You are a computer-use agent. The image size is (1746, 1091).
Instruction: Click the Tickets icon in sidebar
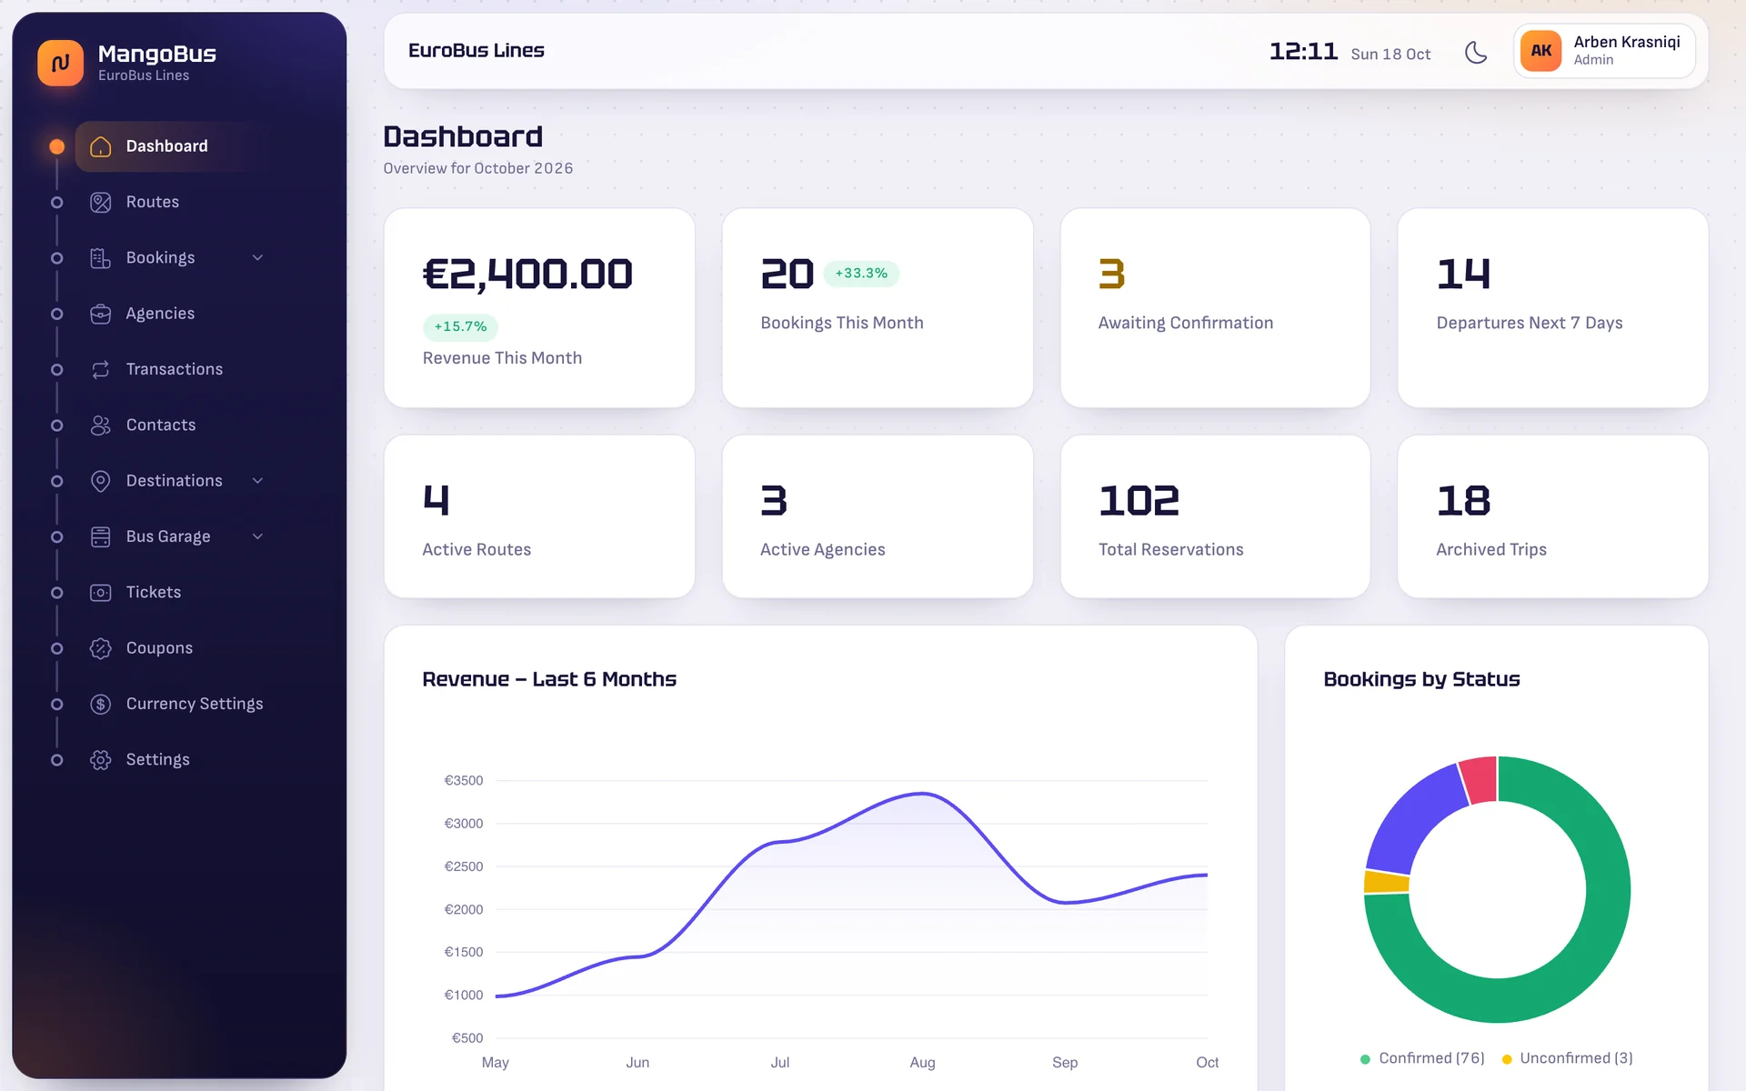(101, 593)
